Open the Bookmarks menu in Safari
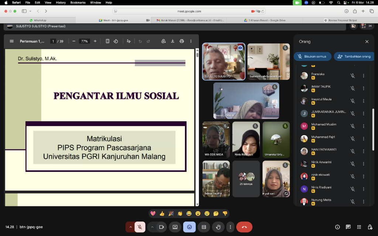378x236 pixels. (x=79, y=3)
